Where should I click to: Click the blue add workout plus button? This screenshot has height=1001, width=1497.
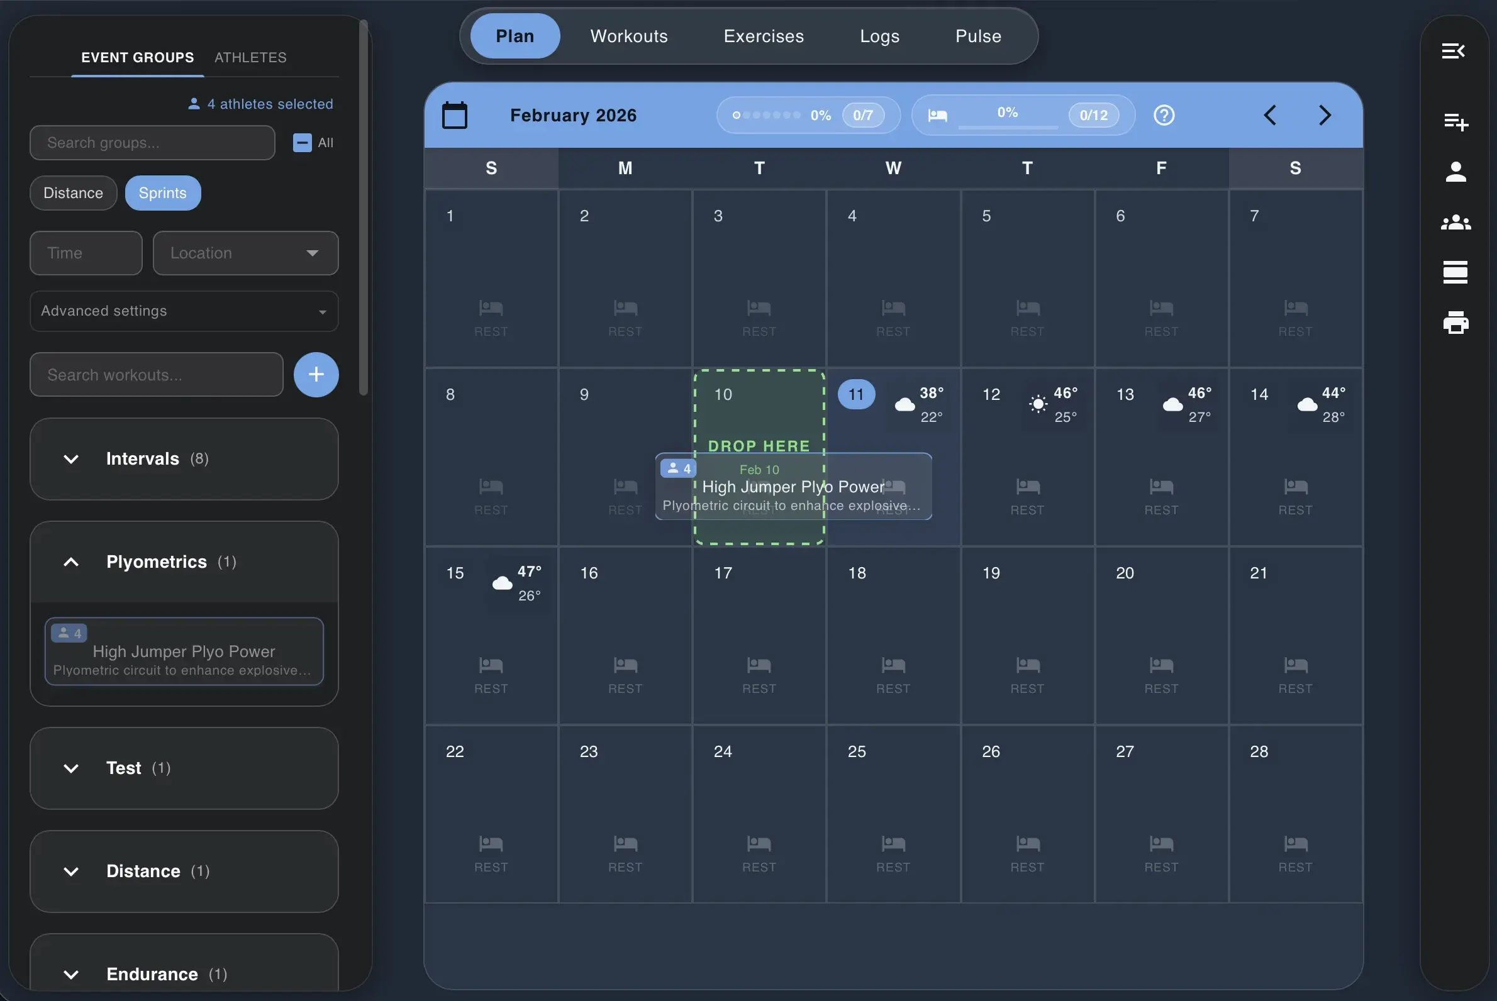click(316, 375)
